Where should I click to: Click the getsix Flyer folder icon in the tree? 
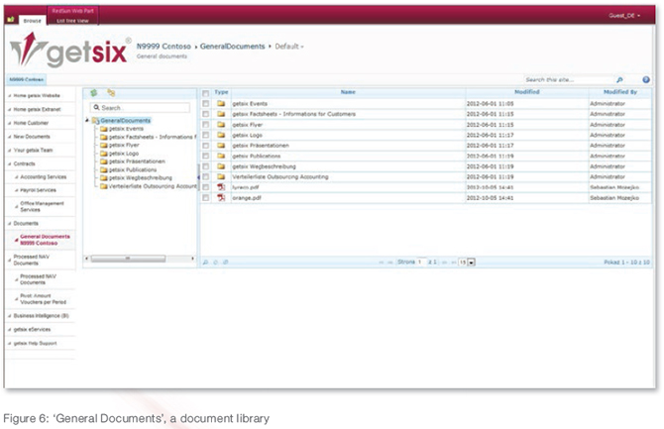click(104, 146)
